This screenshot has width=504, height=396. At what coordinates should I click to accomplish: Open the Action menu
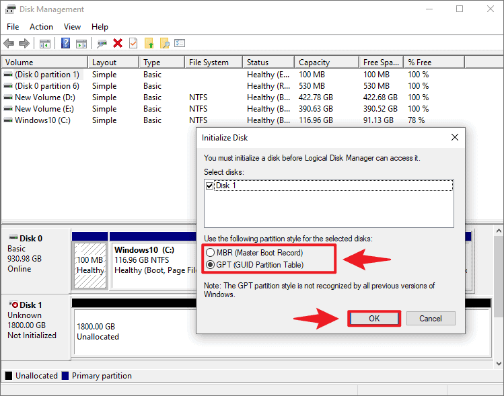click(41, 27)
